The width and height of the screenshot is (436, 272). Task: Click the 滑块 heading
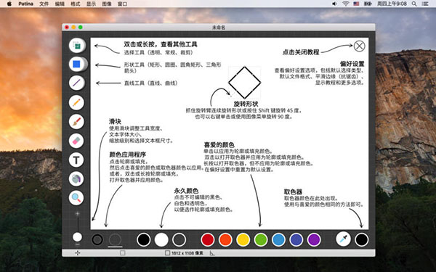[x=115, y=122]
